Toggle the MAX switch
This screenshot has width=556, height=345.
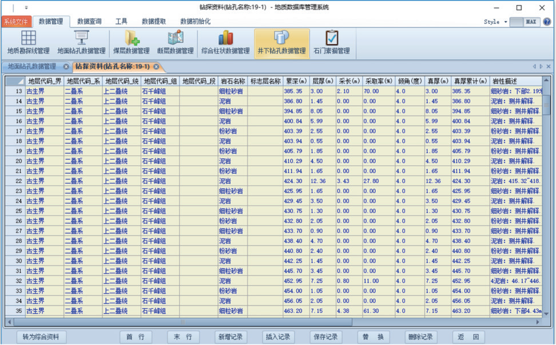[525, 22]
